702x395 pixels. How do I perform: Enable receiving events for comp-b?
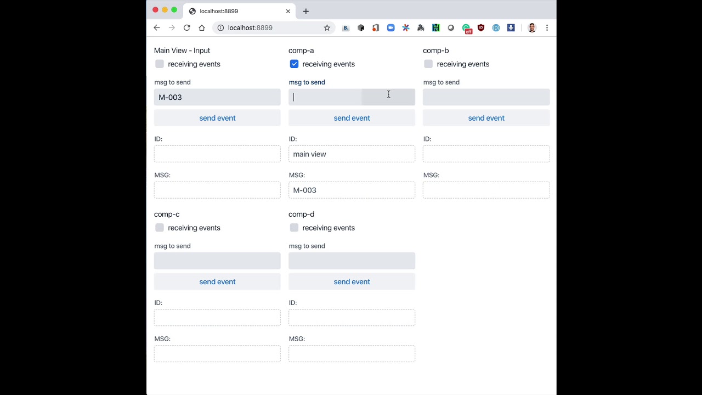(x=428, y=64)
